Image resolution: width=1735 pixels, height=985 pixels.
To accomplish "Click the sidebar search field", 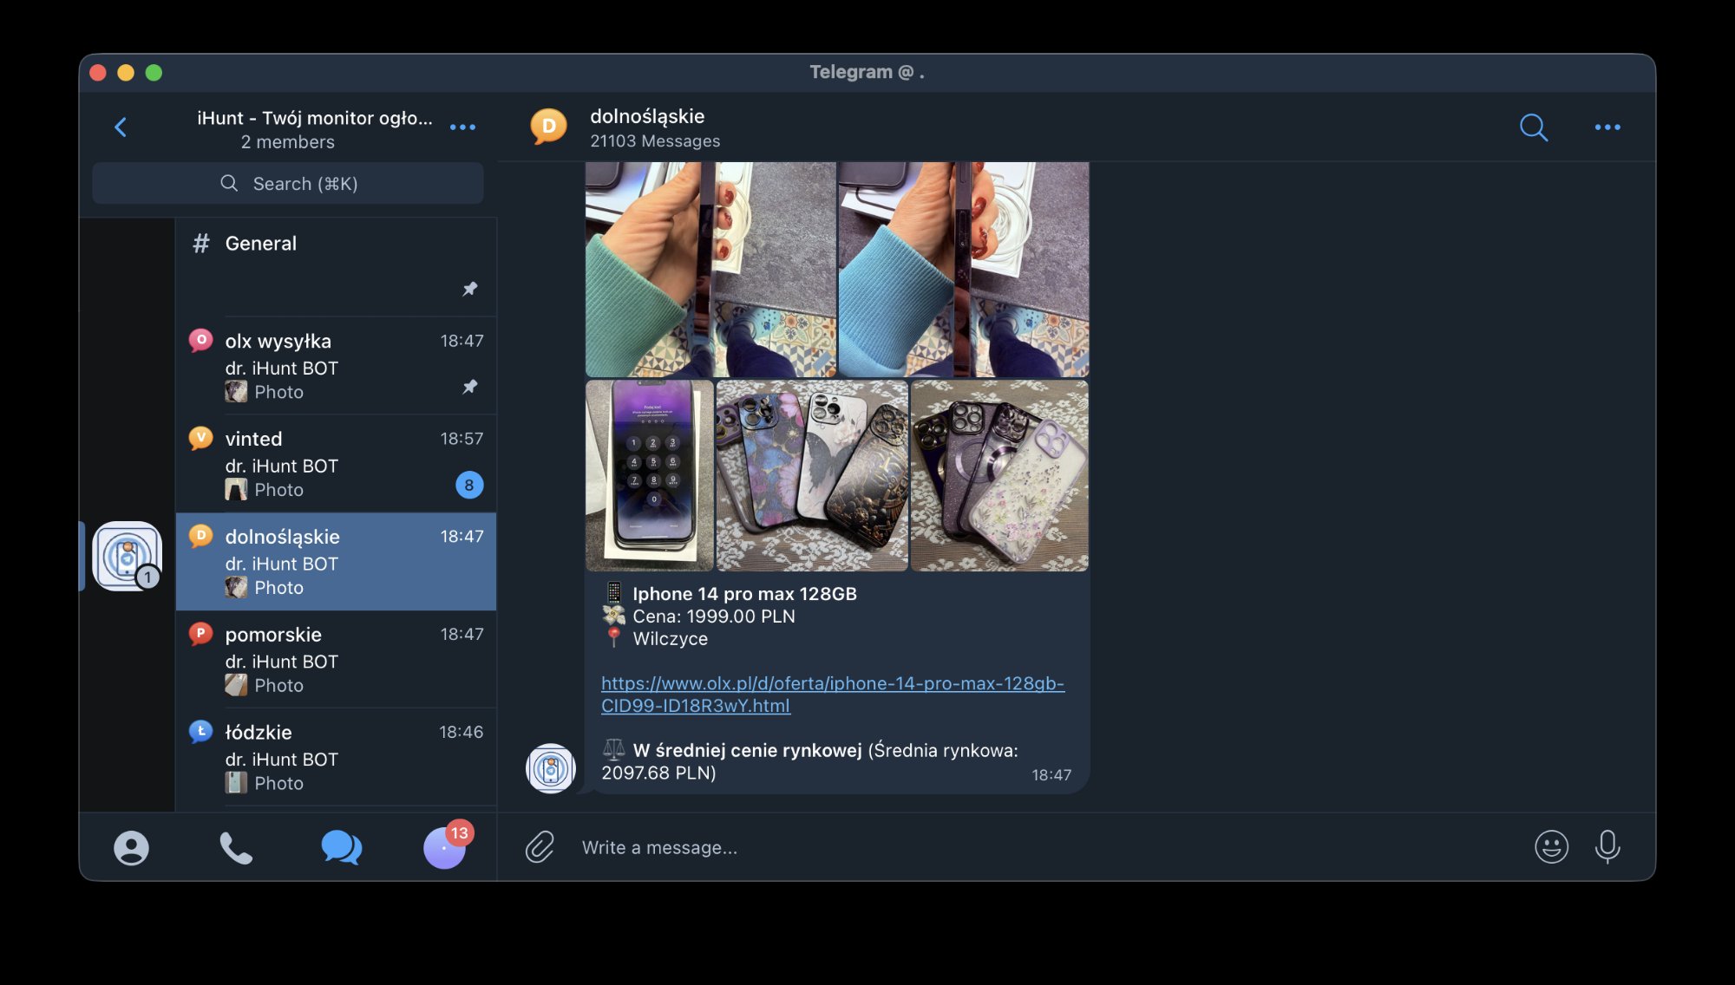I will tap(288, 184).
